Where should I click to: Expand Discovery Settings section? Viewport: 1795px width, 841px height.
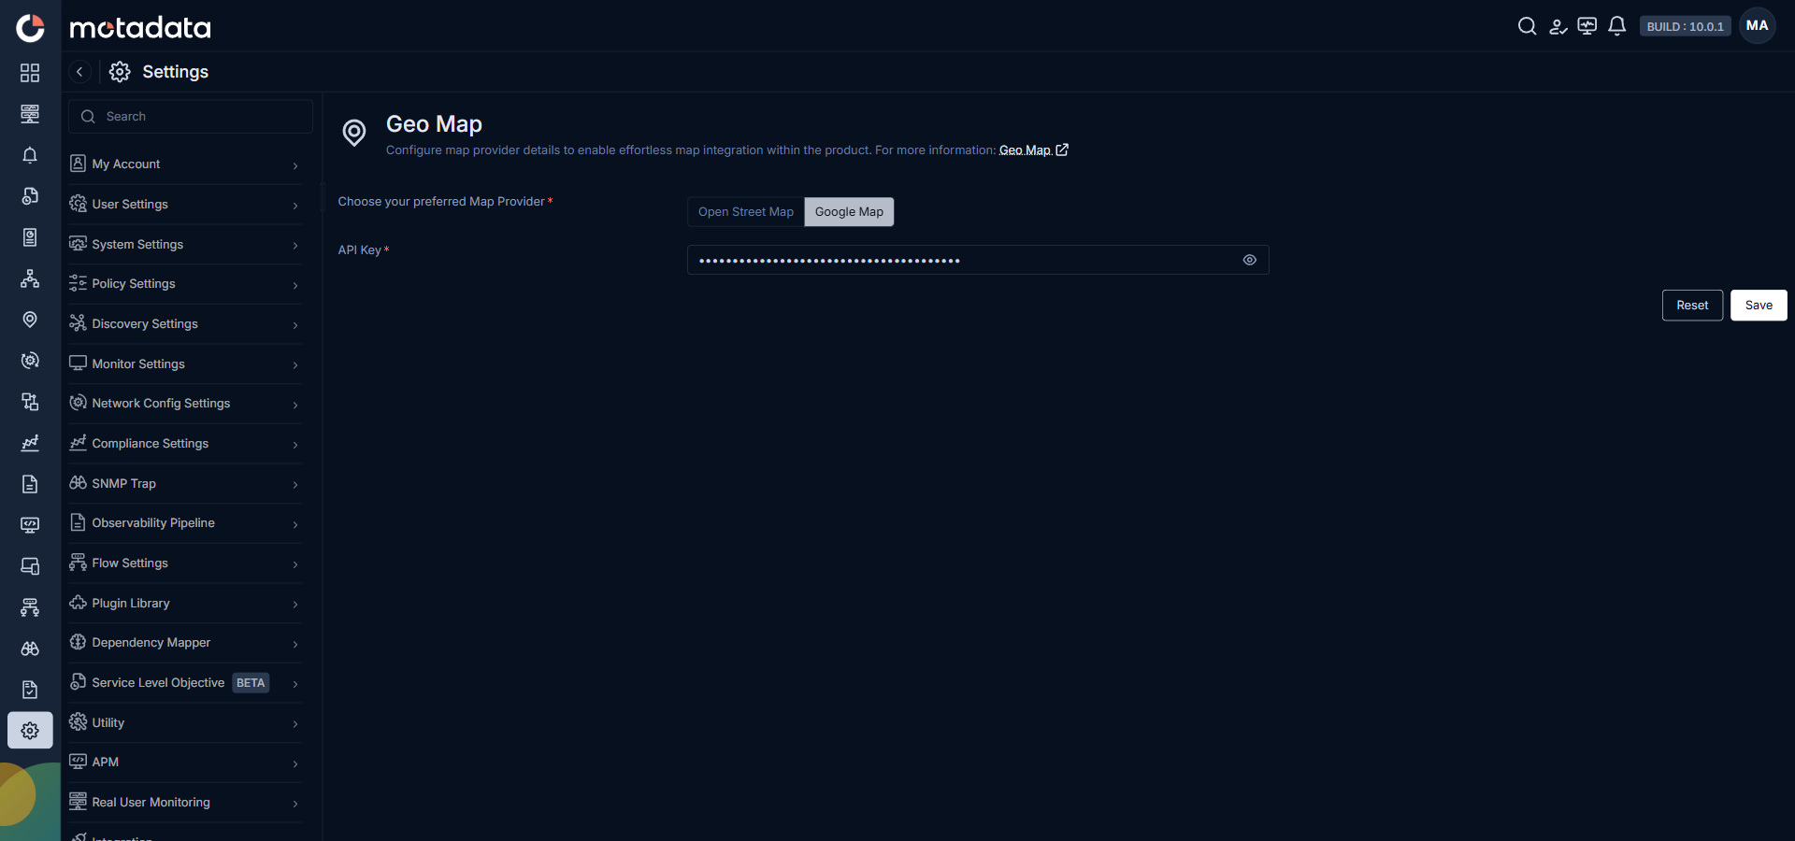click(x=185, y=324)
